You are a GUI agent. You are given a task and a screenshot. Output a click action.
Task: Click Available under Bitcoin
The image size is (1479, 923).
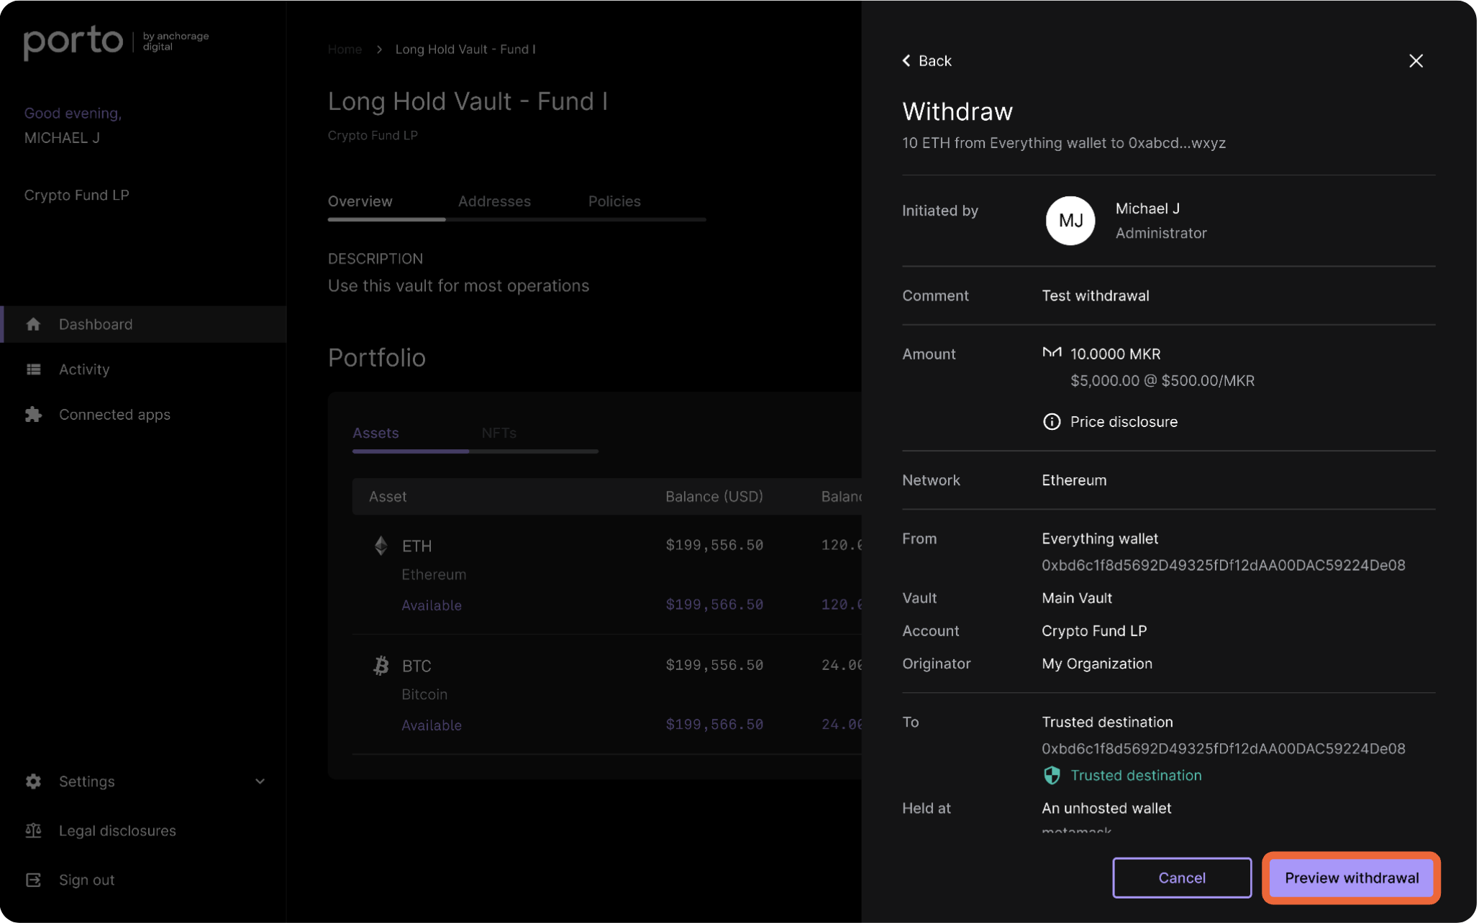click(x=432, y=725)
